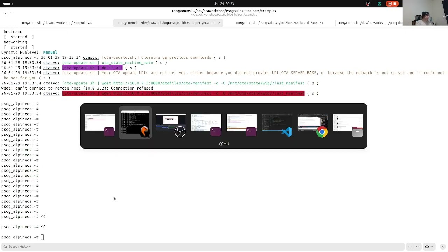The width and height of the screenshot is (448, 252).
Task: Open the PscgBuildOS/pscg-doc terminal tab
Action: [x=370, y=23]
